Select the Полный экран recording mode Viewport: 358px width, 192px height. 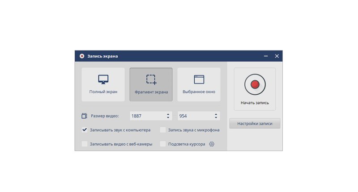[x=103, y=84]
